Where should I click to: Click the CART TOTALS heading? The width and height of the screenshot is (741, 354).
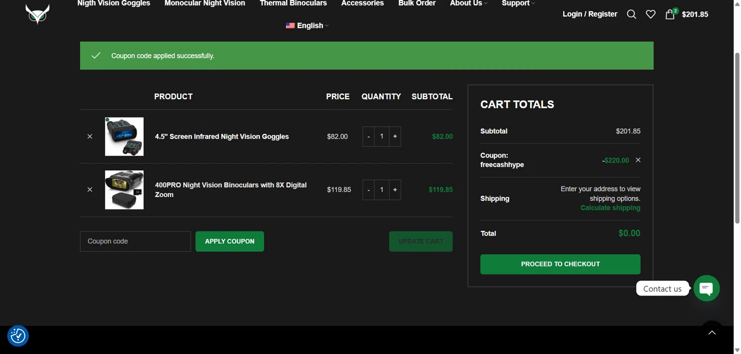pos(517,105)
